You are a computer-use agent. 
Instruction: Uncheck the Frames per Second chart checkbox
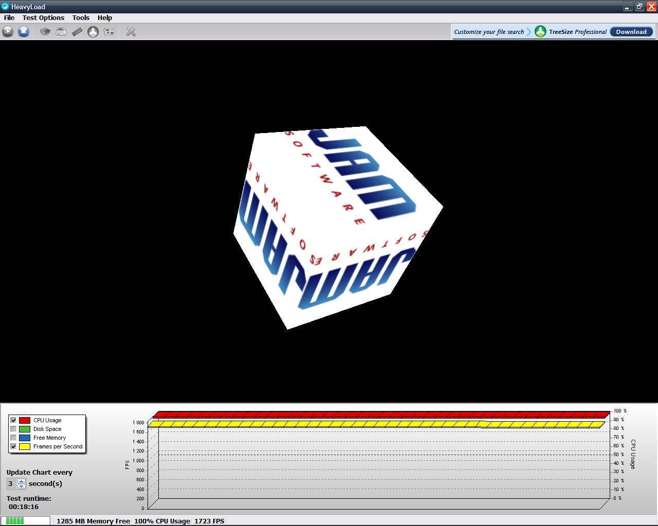tap(13, 446)
